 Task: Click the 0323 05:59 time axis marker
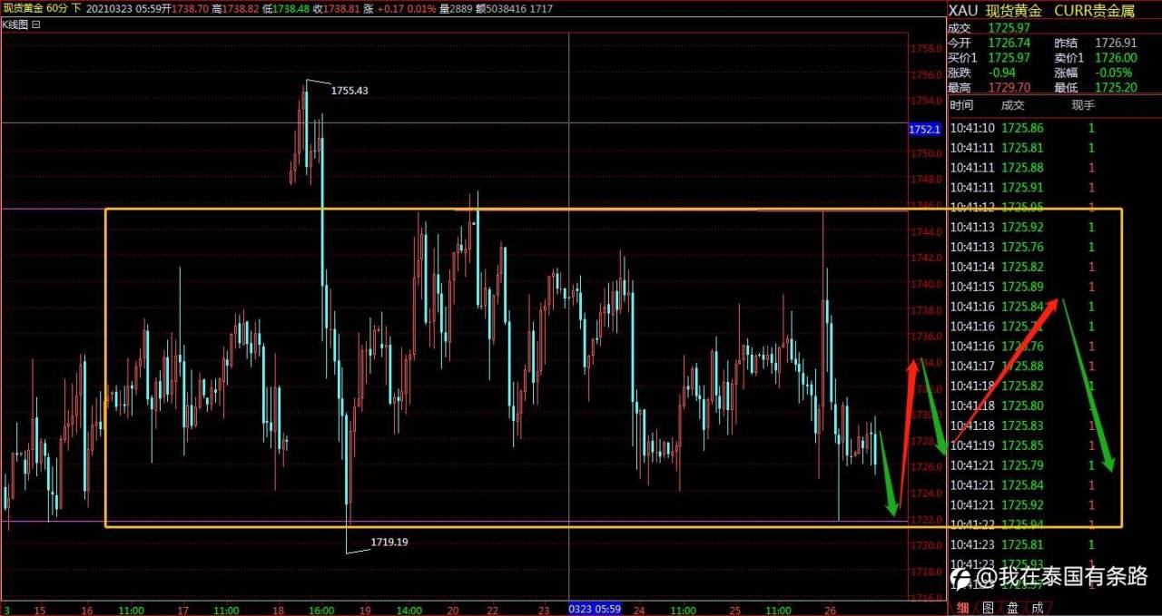[595, 611]
